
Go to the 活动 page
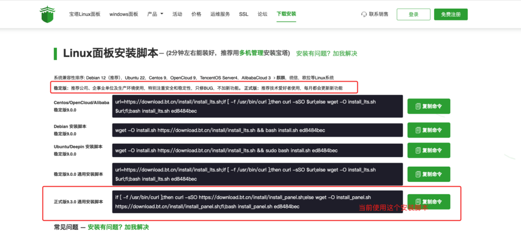(177, 14)
